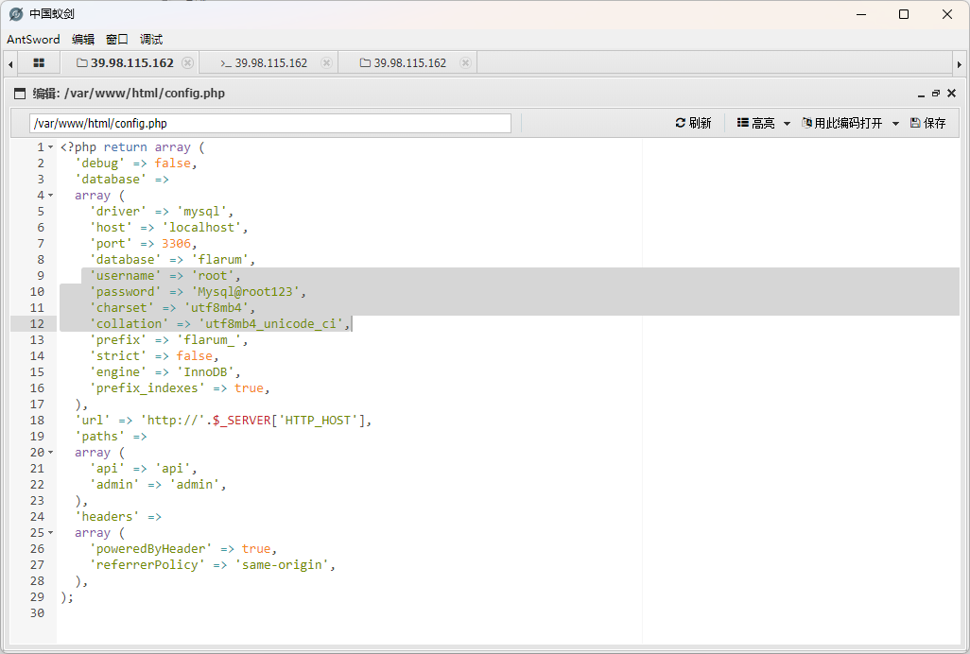
Task: Restore the editor panel size
Action: point(935,94)
